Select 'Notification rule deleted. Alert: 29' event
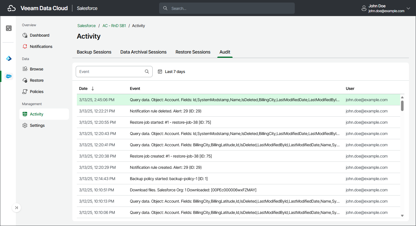 tap(166, 111)
